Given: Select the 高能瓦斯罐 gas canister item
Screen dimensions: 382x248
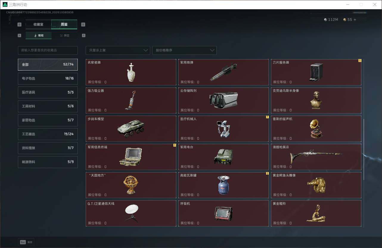Looking at the screenshot, I should tap(223, 185).
